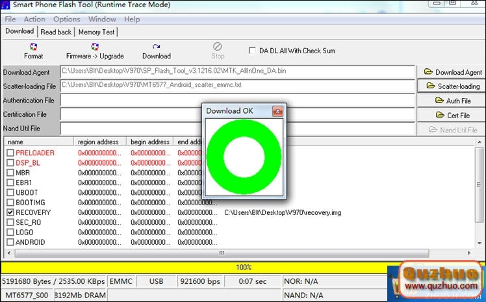The width and height of the screenshot is (486, 302).
Task: Switch to the Read back tab
Action: (56, 32)
